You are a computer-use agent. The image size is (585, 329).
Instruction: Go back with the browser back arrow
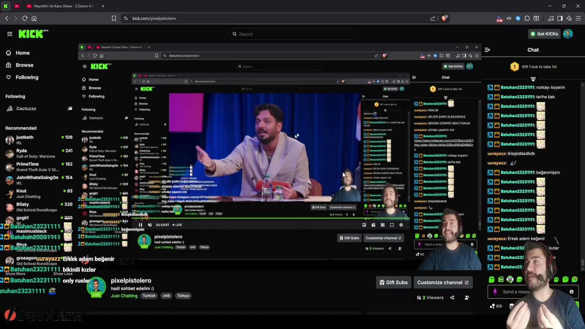click(x=6, y=18)
